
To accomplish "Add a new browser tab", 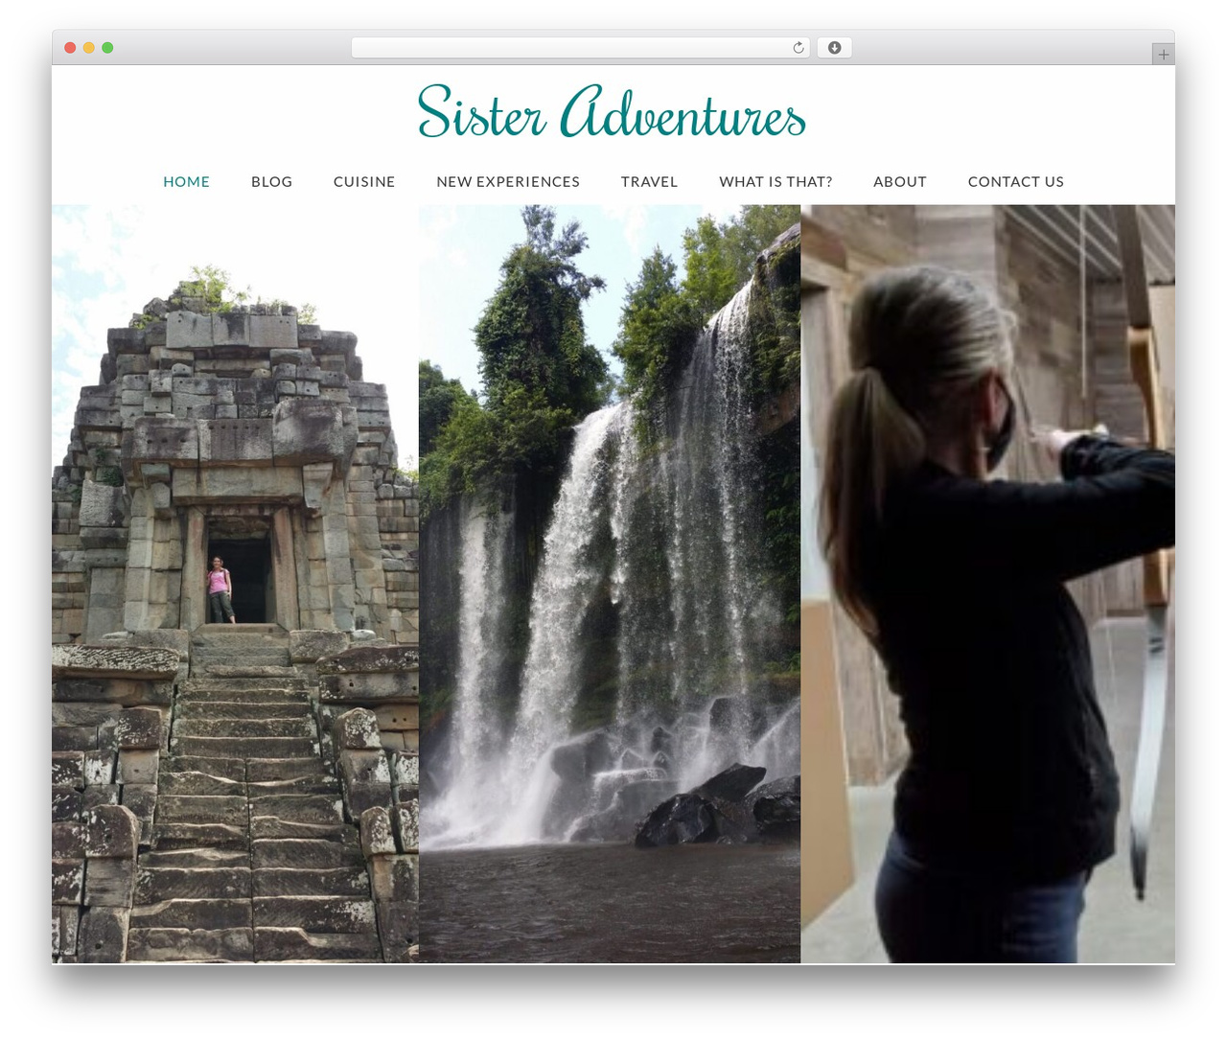I will 1163,55.
